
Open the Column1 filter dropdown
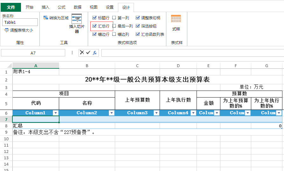click(x=56, y=113)
